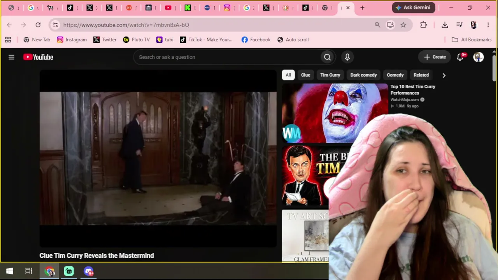Open a new browser tab with plus icon
The height and width of the screenshot is (280, 498).
click(x=362, y=8)
